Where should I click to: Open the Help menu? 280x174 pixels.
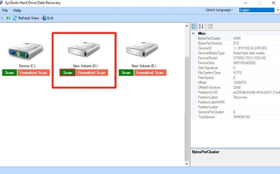(17, 10)
